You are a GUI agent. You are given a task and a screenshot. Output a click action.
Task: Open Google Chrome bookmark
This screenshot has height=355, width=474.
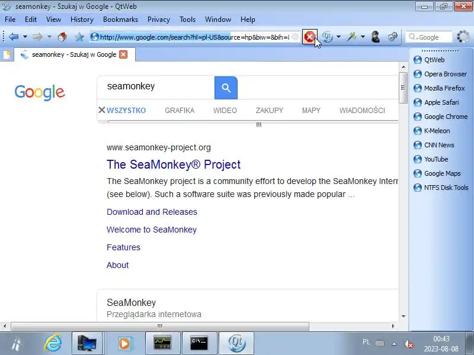(440, 117)
